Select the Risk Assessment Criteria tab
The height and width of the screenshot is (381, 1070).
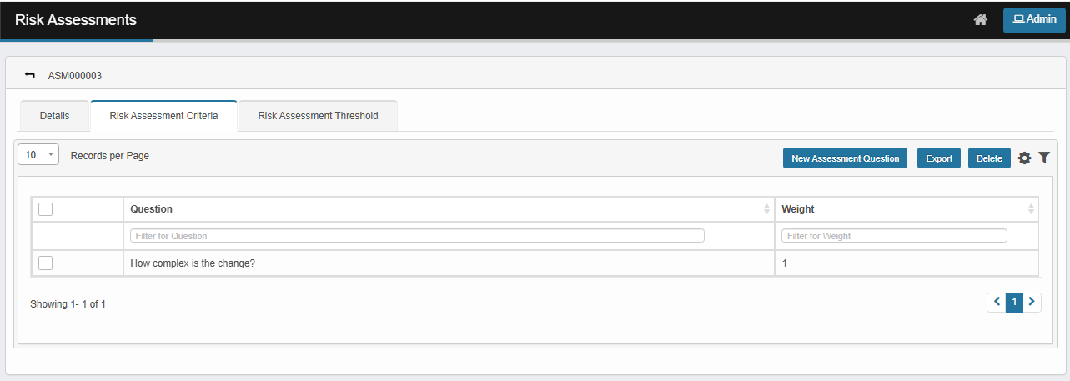tap(163, 116)
